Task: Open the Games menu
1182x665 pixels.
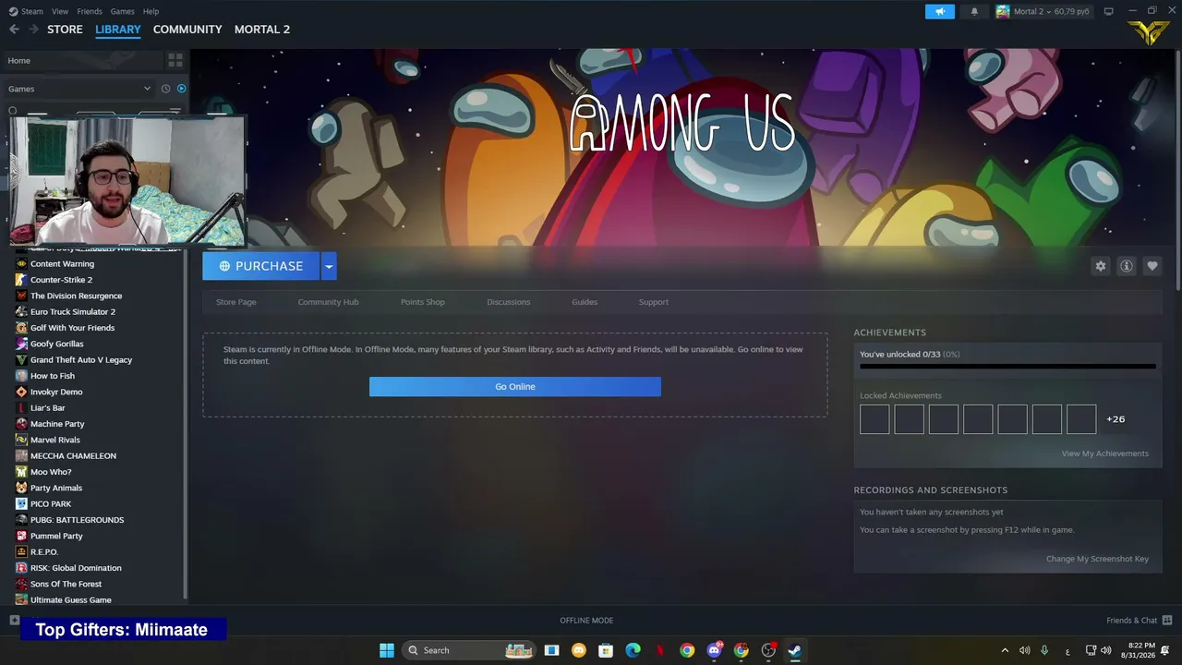Action: [x=123, y=11]
